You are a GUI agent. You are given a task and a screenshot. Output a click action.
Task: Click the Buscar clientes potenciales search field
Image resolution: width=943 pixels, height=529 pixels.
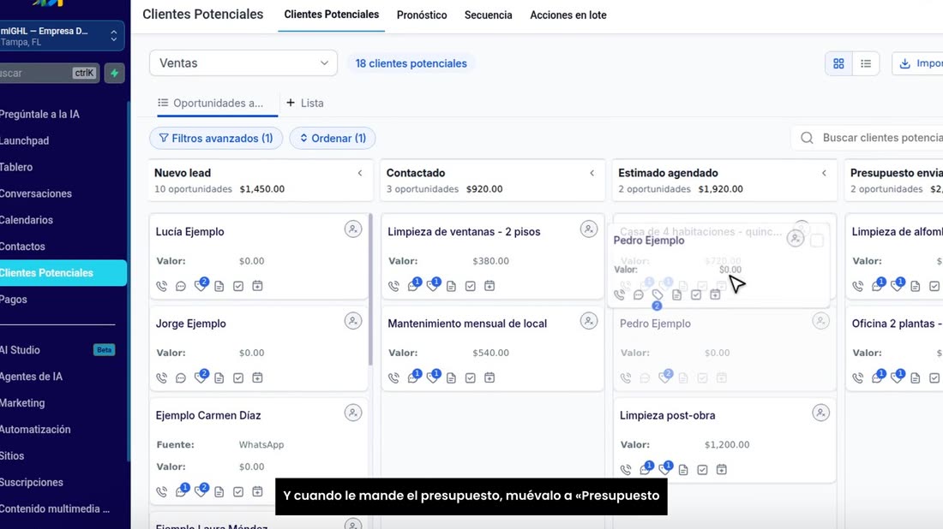point(868,138)
